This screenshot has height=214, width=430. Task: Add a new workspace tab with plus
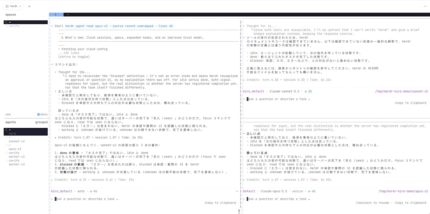[x=67, y=15]
